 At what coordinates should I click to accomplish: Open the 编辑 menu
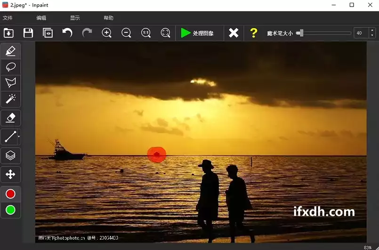(x=41, y=18)
